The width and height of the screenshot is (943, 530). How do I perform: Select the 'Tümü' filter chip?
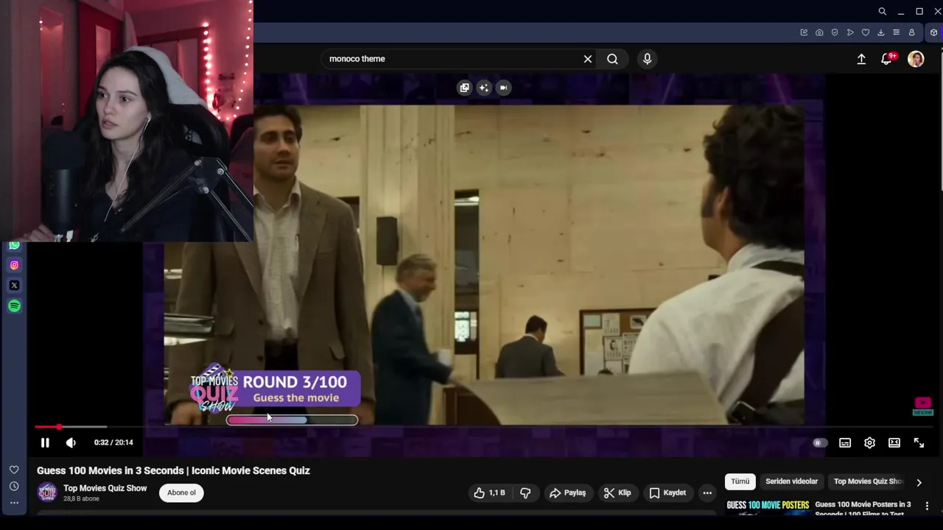[740, 481]
